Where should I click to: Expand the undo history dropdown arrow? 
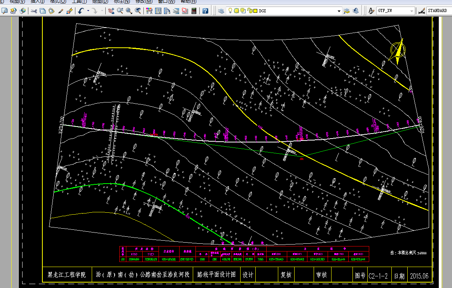(x=88, y=11)
